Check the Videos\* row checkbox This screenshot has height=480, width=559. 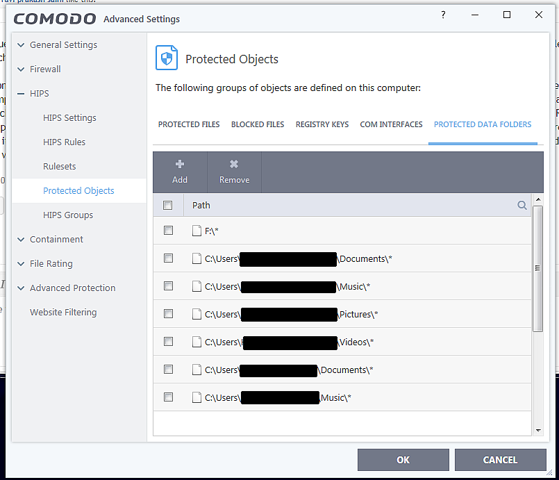click(x=168, y=342)
